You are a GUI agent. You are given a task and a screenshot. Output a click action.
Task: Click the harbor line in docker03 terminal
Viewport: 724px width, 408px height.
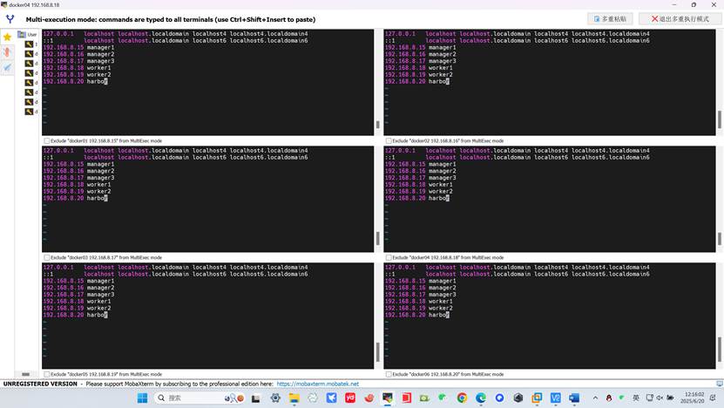tap(75, 198)
